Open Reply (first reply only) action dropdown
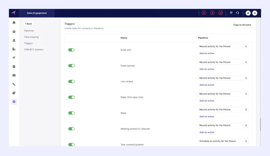This screenshot has height=156, width=270. (x=220, y=94)
